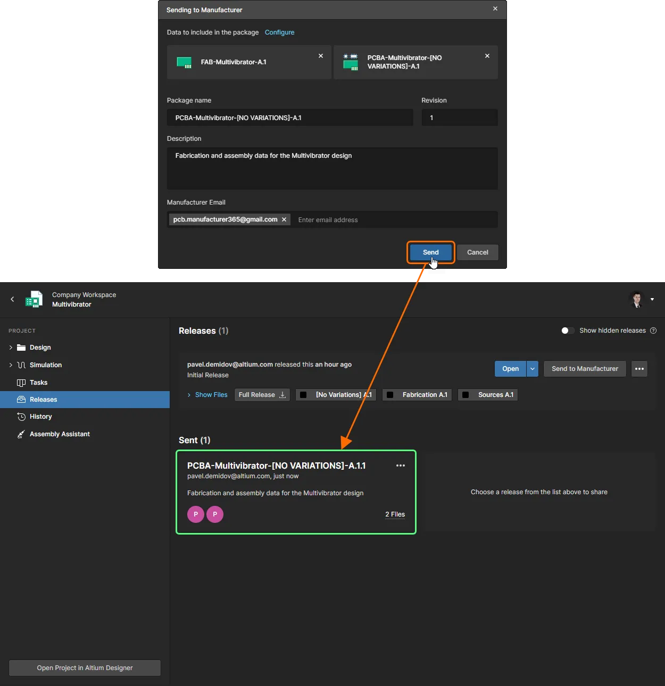Click the History clock icon in sidebar
The width and height of the screenshot is (665, 686).
coord(21,417)
